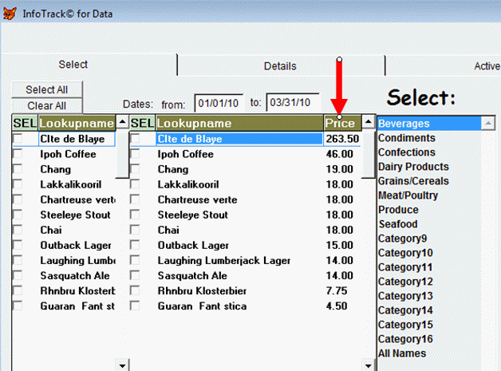Switch to the Details tab
This screenshot has height=371, width=501.
click(x=280, y=66)
